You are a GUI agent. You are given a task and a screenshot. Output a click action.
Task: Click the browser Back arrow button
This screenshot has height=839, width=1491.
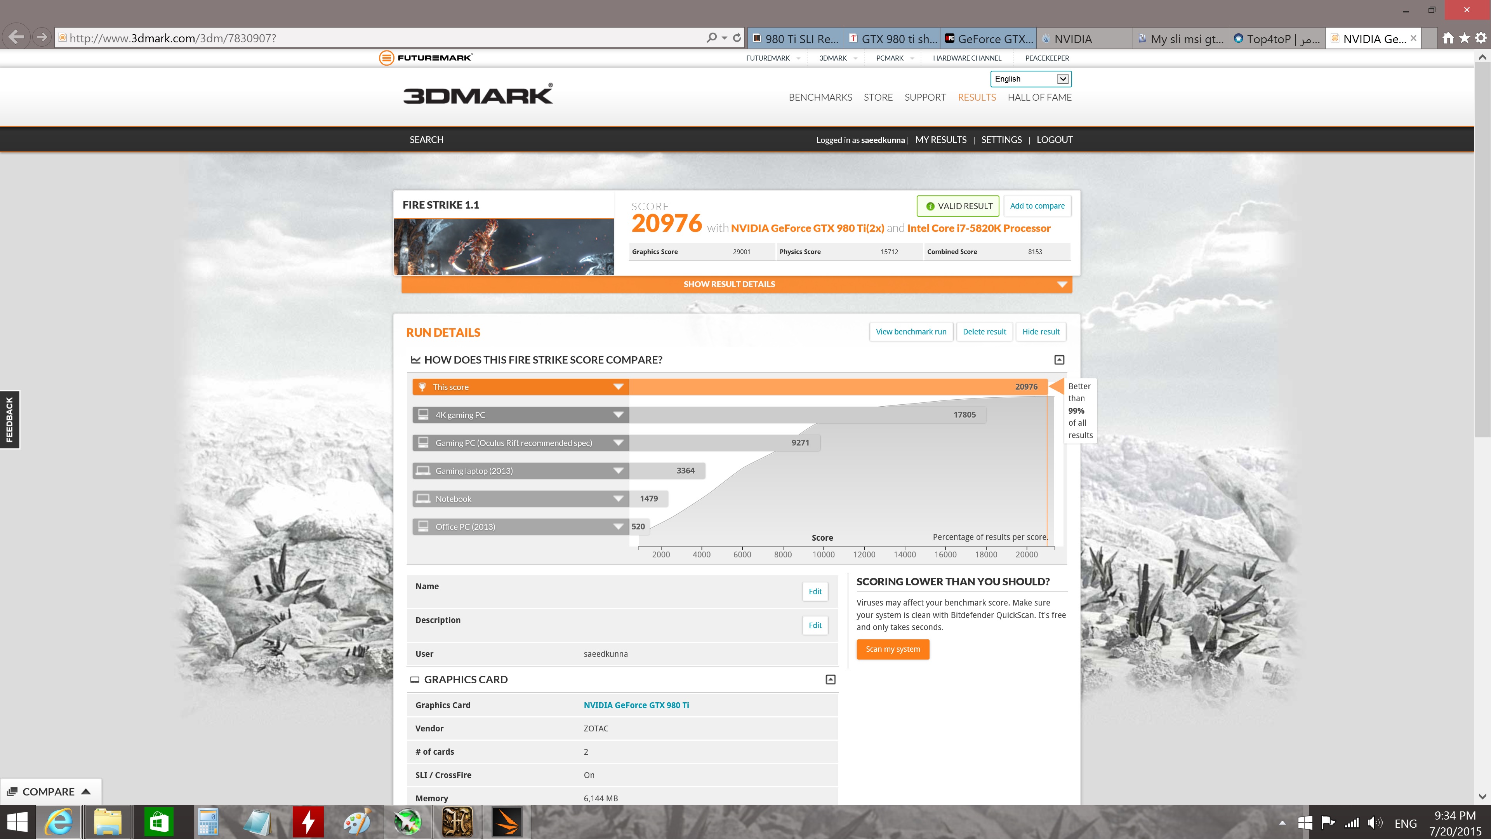coord(17,38)
